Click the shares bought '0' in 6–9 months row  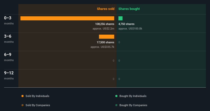point(119,61)
